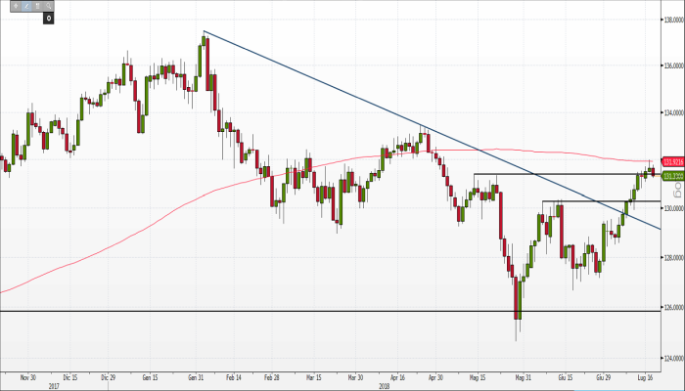Viewport: 685px width, 391px height.
Task: Click the 138.0000 price axis label
Action: 671,19
